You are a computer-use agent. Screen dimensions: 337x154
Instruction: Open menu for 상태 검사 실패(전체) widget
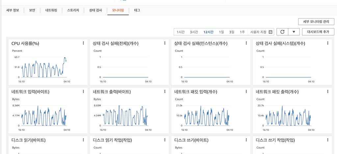tap(165, 43)
